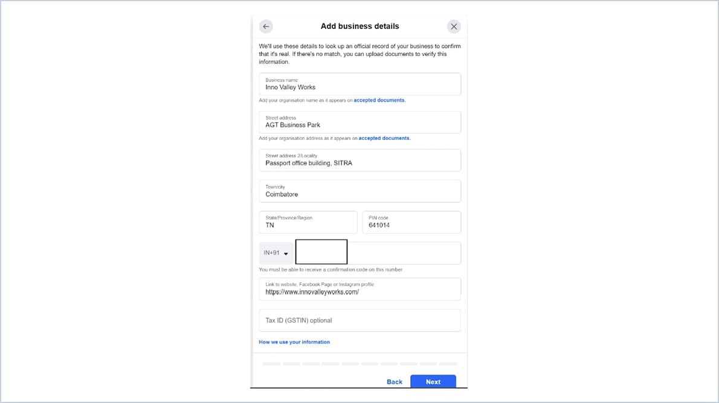Click the Add business details heading
This screenshot has width=719, height=403.
tap(360, 26)
